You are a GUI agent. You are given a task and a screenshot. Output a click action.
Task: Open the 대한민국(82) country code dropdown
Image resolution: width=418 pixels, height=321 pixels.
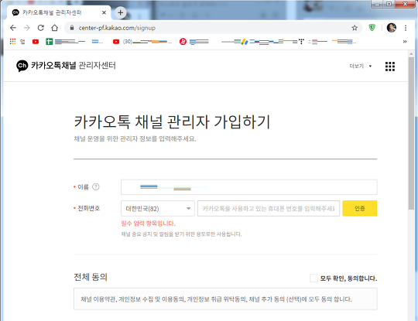[158, 208]
